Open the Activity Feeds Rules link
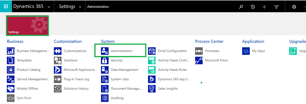Image resolution: width=306 pixels, height=104 pixels. [172, 70]
